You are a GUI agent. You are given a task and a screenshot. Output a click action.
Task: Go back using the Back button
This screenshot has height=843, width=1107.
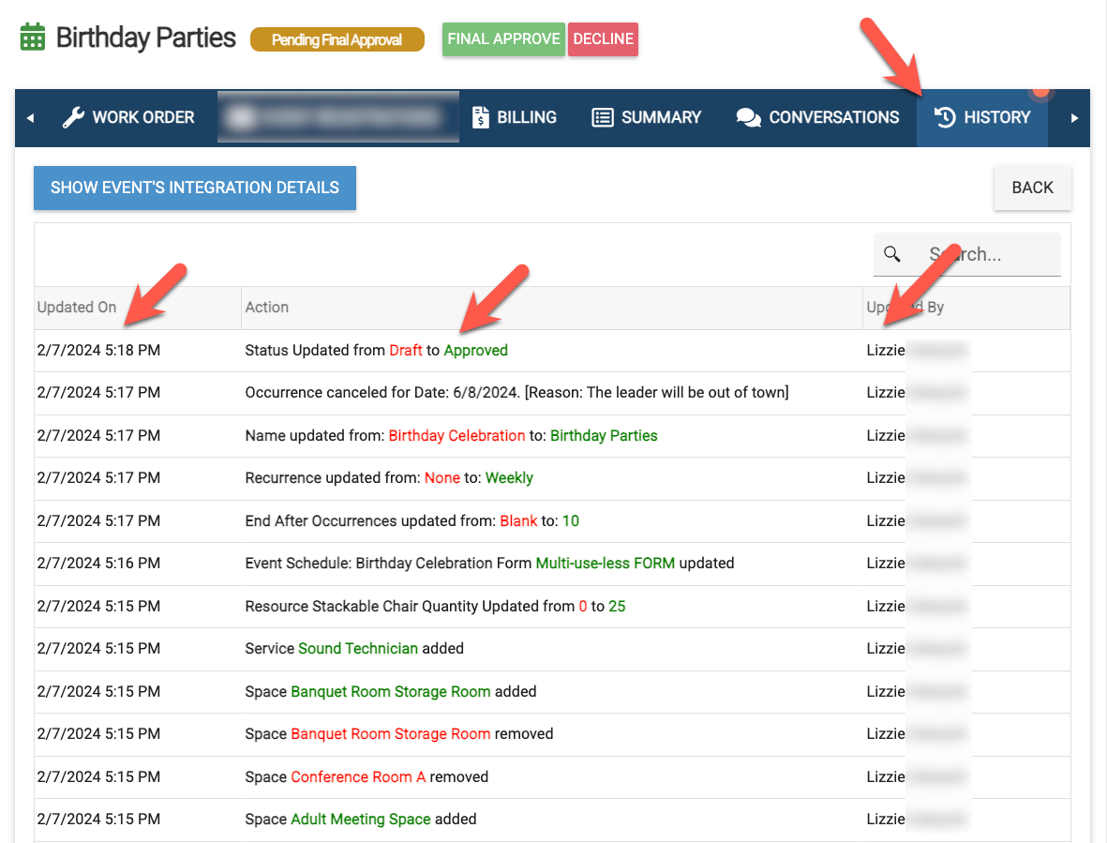point(1032,188)
